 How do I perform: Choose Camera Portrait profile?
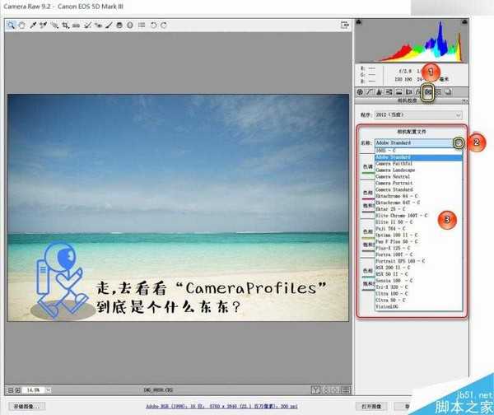419,183
